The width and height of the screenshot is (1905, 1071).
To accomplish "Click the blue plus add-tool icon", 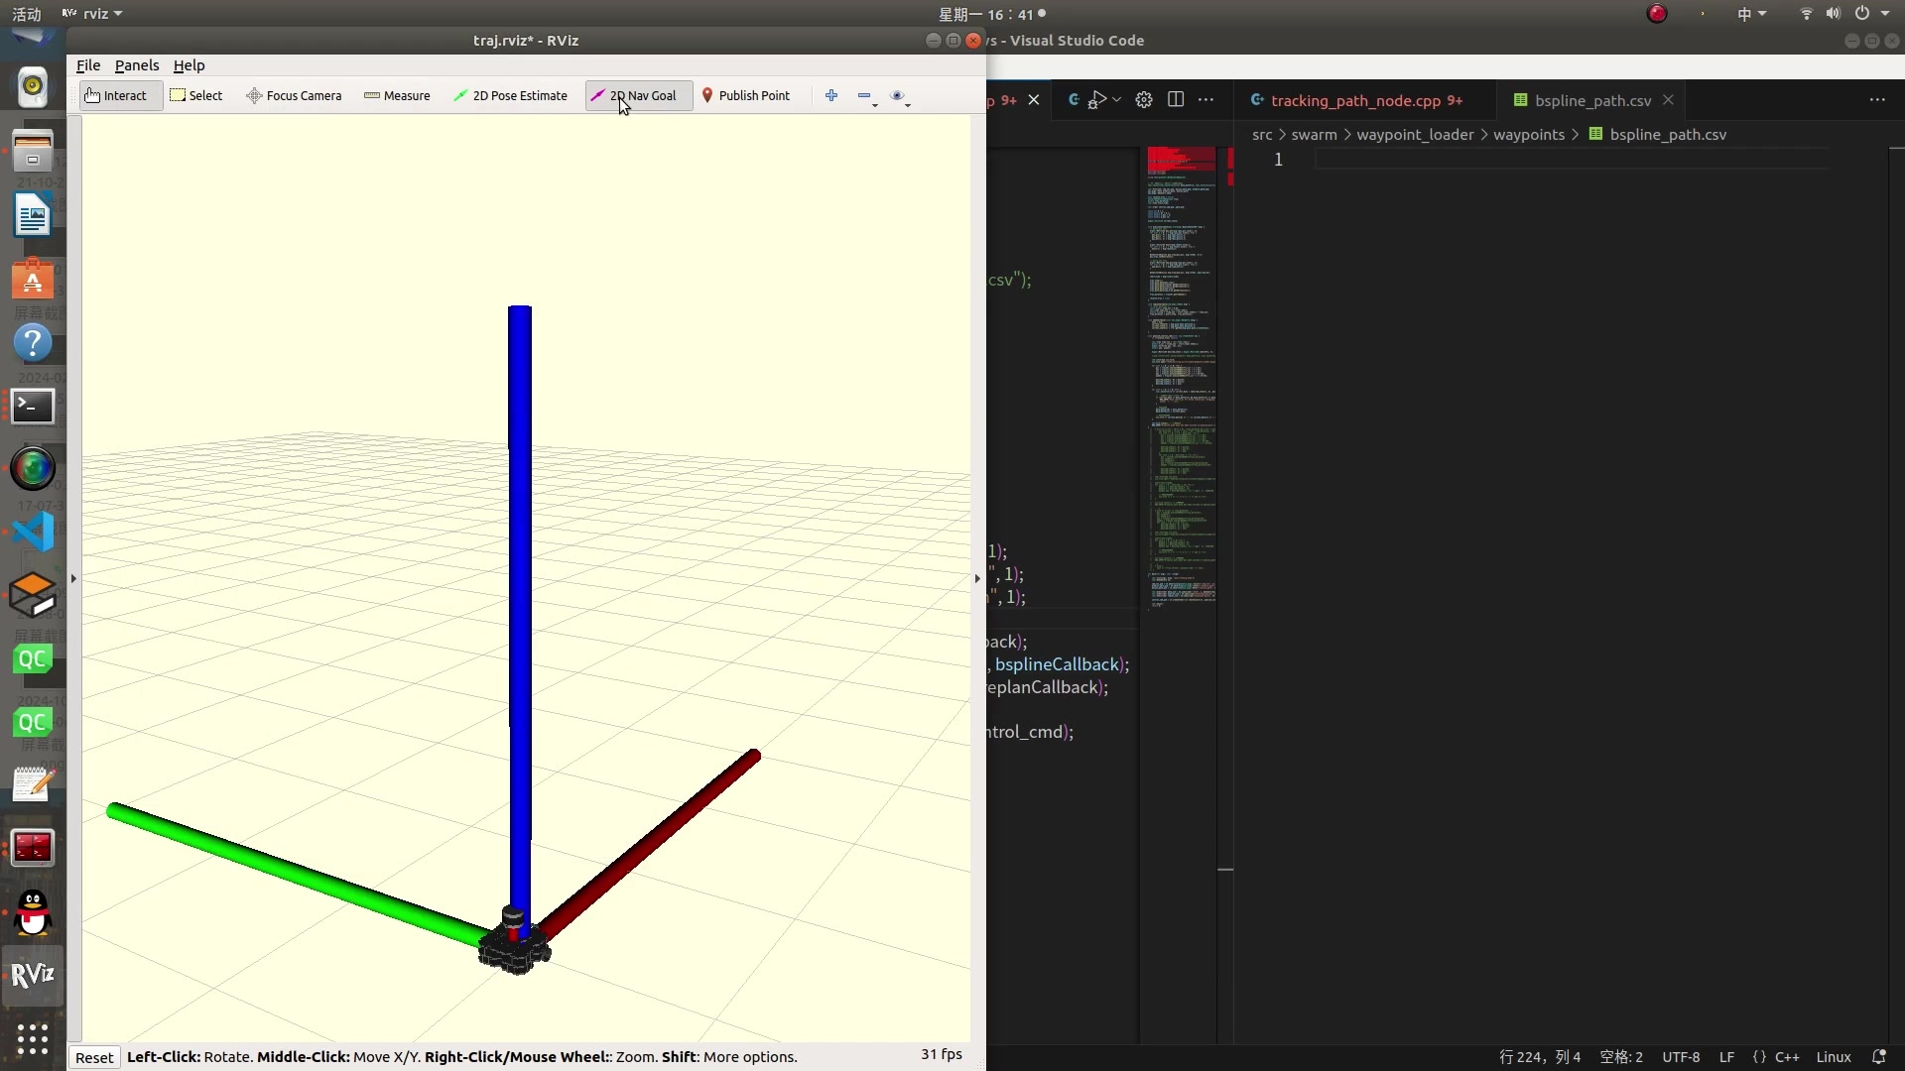I will 831,95.
